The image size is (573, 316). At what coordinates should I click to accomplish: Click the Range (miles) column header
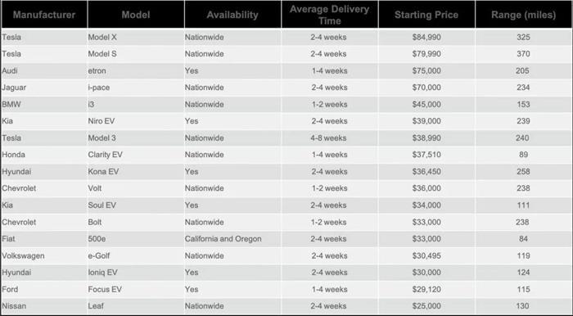(523, 15)
